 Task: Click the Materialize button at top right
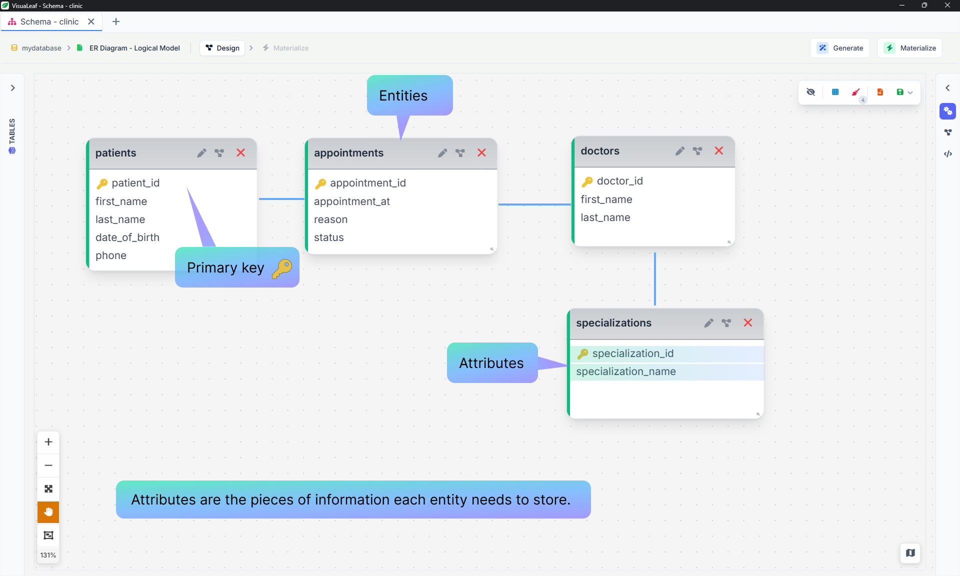(x=909, y=48)
